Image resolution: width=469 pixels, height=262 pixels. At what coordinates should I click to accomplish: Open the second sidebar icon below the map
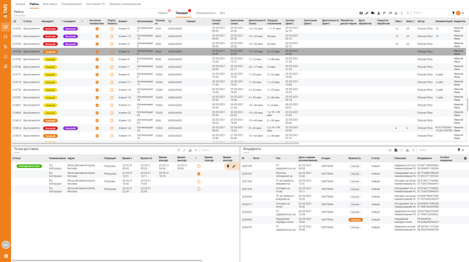(5, 37)
